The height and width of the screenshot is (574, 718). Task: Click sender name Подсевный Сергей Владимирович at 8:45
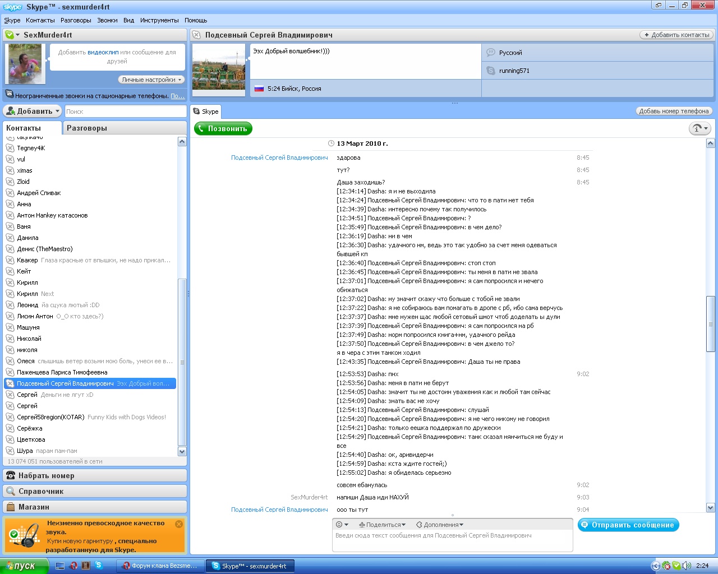coord(279,158)
